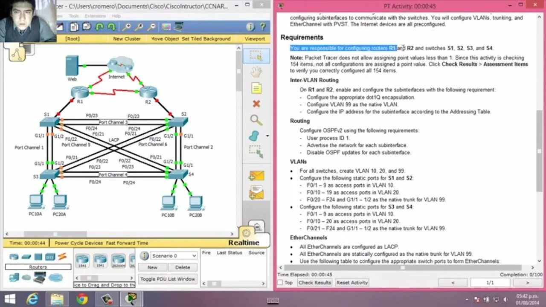Select the red X Delete tool
Image resolution: width=546 pixels, height=307 pixels.
tap(256, 104)
